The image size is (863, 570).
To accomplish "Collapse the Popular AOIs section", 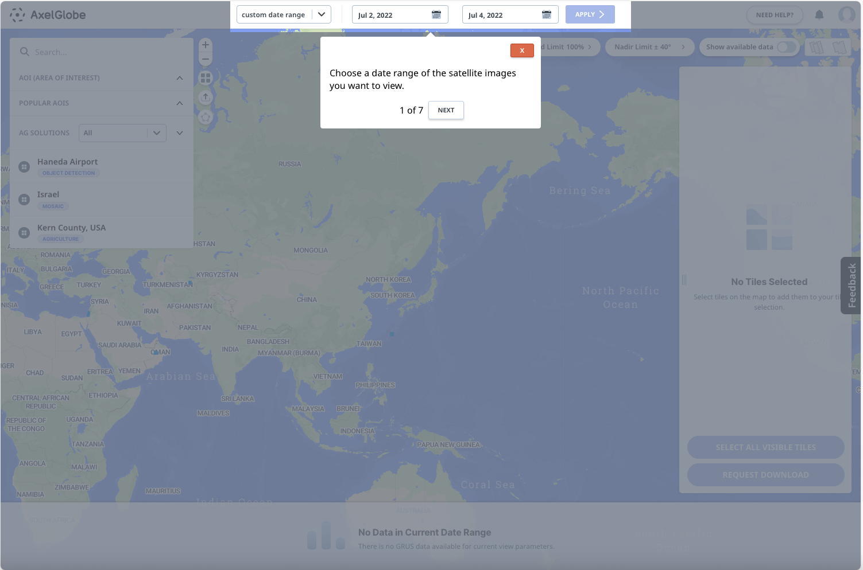I will point(180,103).
